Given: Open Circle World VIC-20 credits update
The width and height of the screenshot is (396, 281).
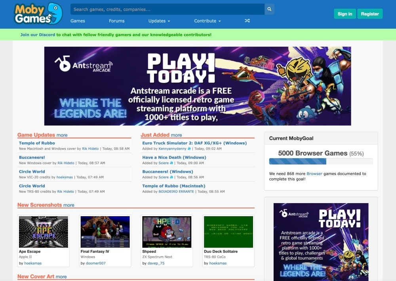Looking at the screenshot, I should 32,172.
